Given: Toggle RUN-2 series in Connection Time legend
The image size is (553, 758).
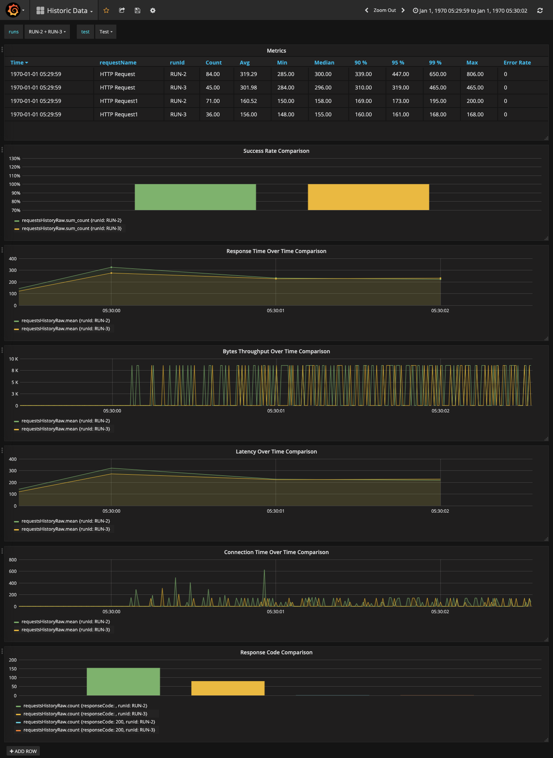Looking at the screenshot, I should point(66,622).
